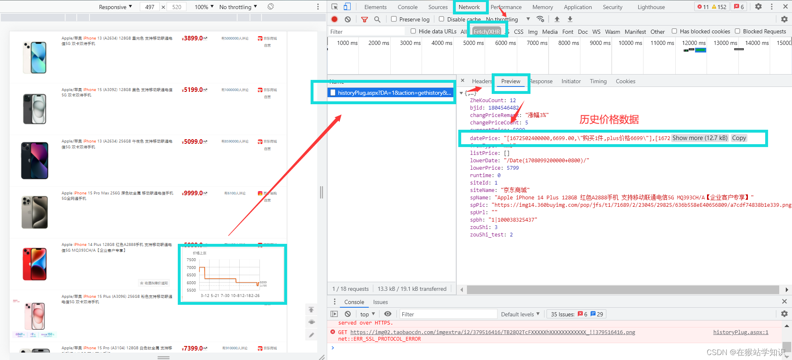
Task: Click the scroll-to-top icon on webpage
Action: point(311,310)
